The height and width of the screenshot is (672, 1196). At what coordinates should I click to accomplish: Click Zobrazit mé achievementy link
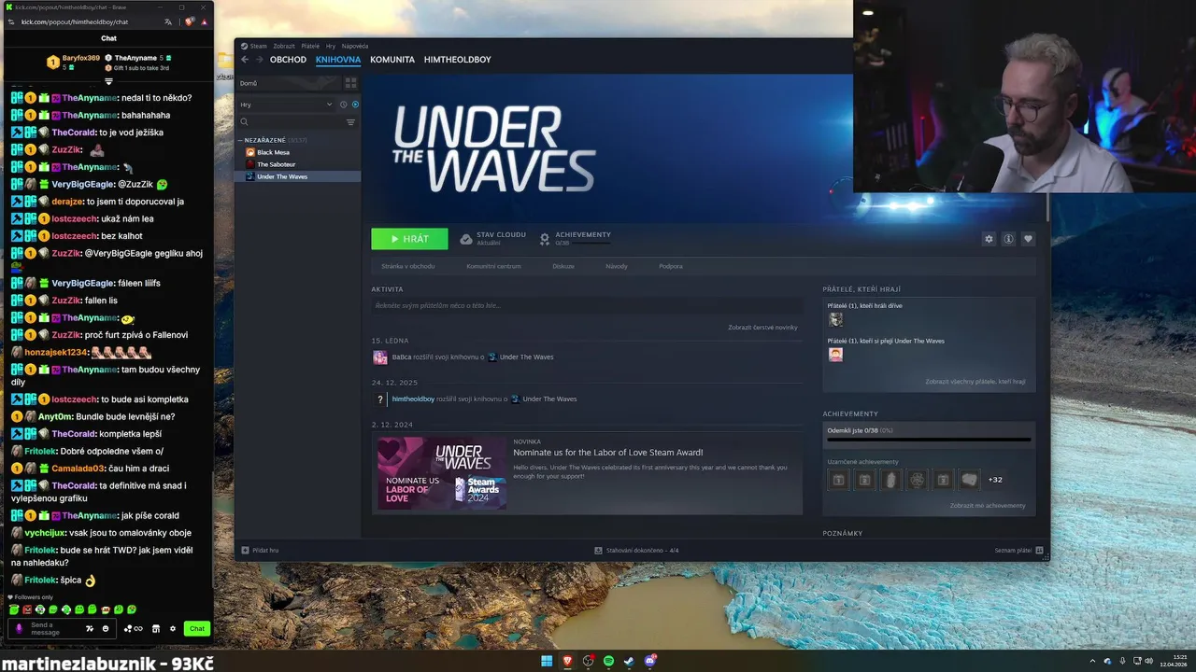(x=988, y=506)
